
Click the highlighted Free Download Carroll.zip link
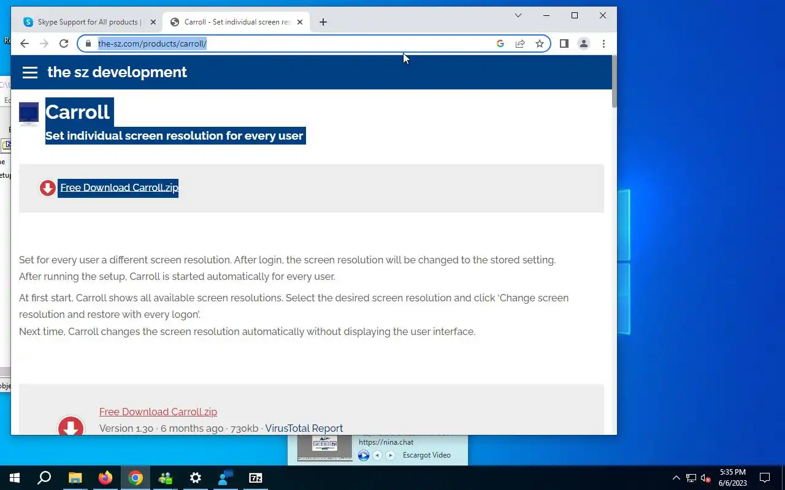tap(119, 187)
